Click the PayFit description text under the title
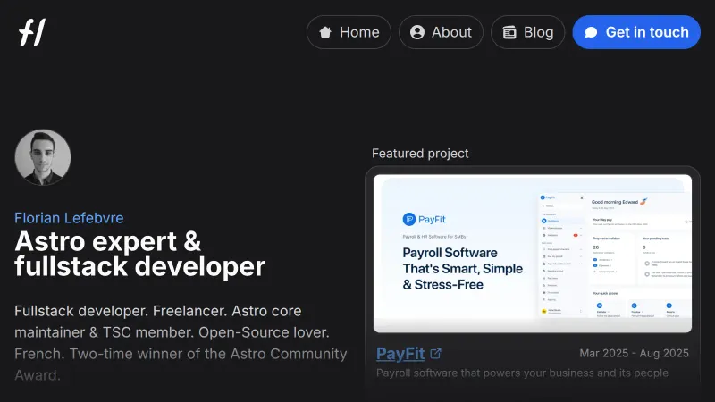715x402 pixels. coord(523,373)
